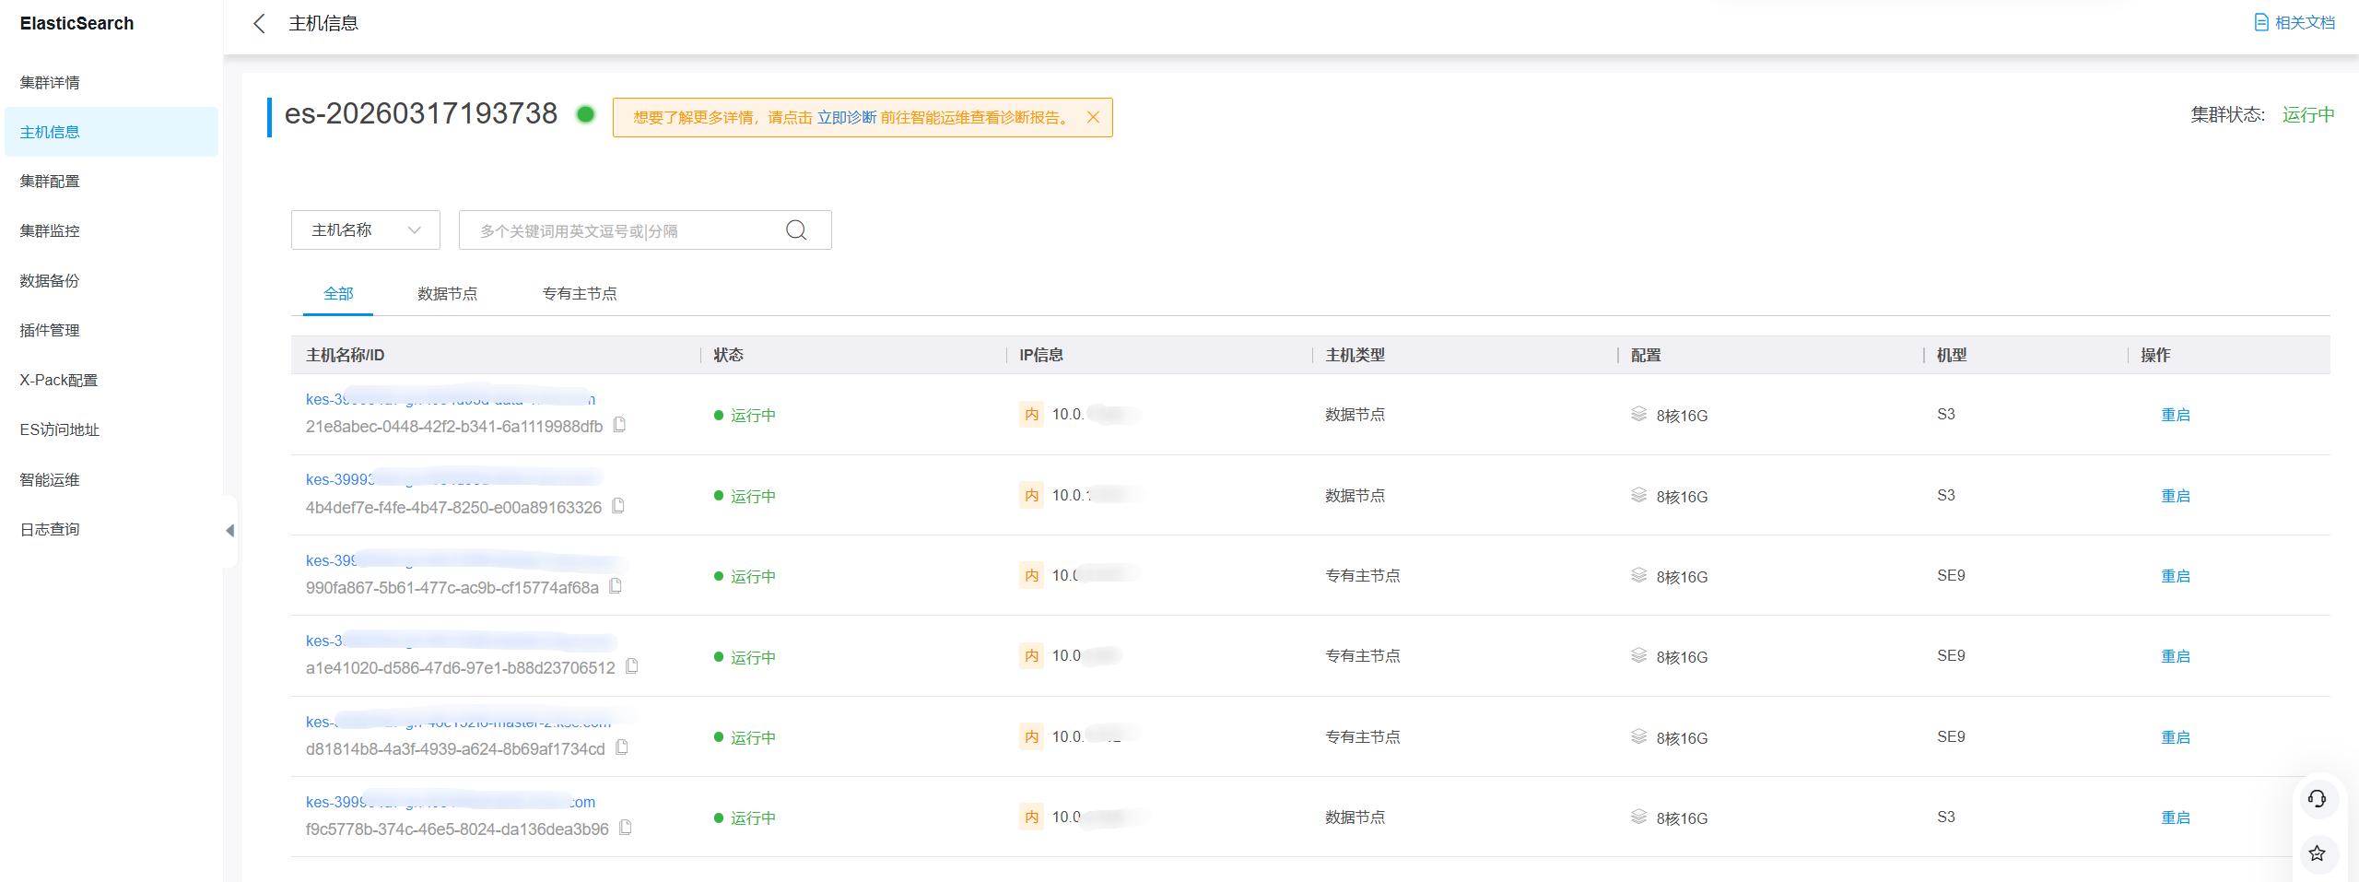Switch to the 专有主节点 tab
Screen dimensions: 2359x882
point(579,294)
